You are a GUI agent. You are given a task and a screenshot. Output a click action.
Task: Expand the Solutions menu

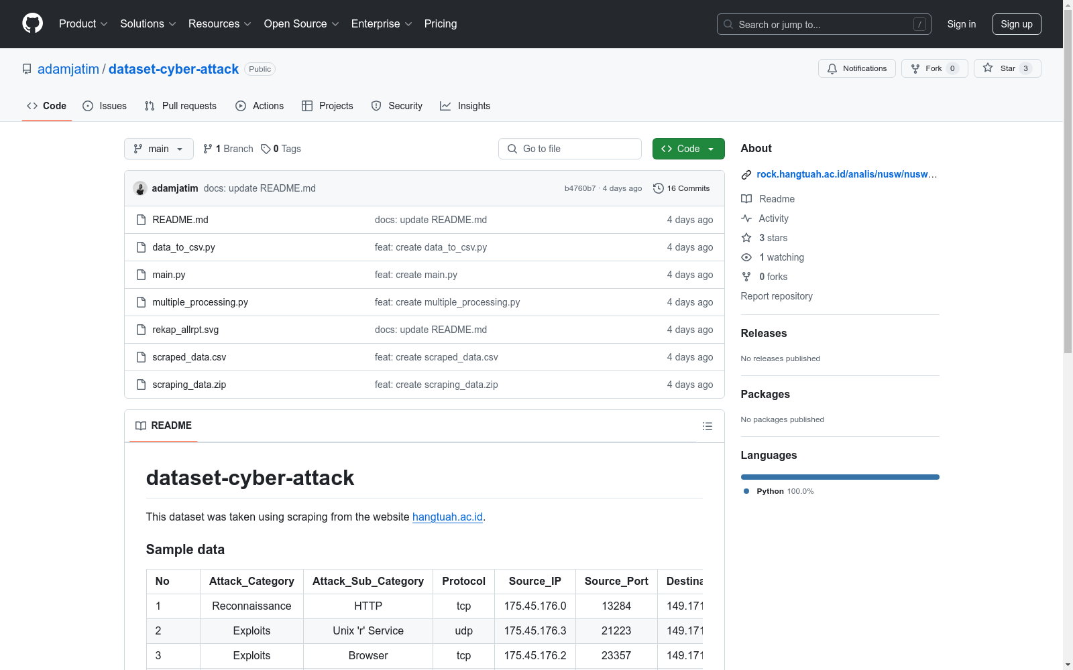(x=148, y=23)
